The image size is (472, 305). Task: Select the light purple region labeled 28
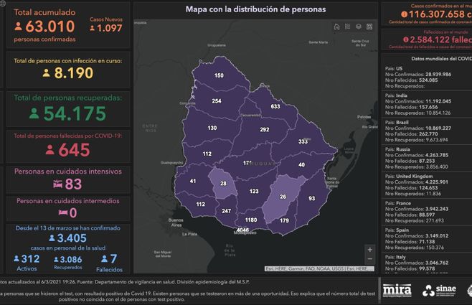pos(224,184)
